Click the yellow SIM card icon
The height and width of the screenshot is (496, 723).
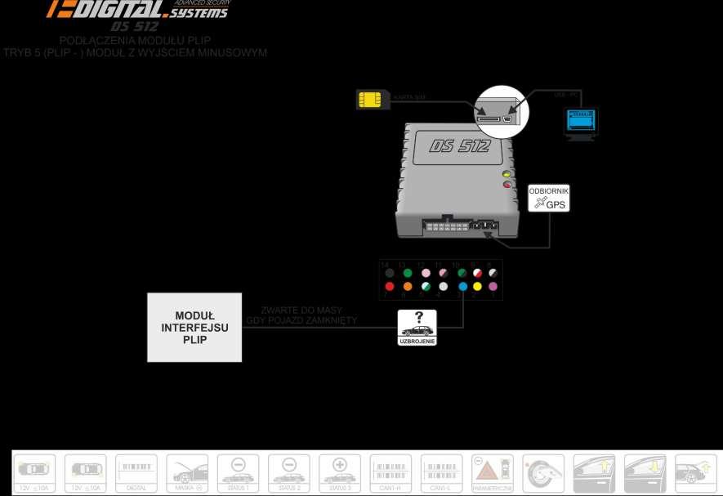tap(373, 100)
